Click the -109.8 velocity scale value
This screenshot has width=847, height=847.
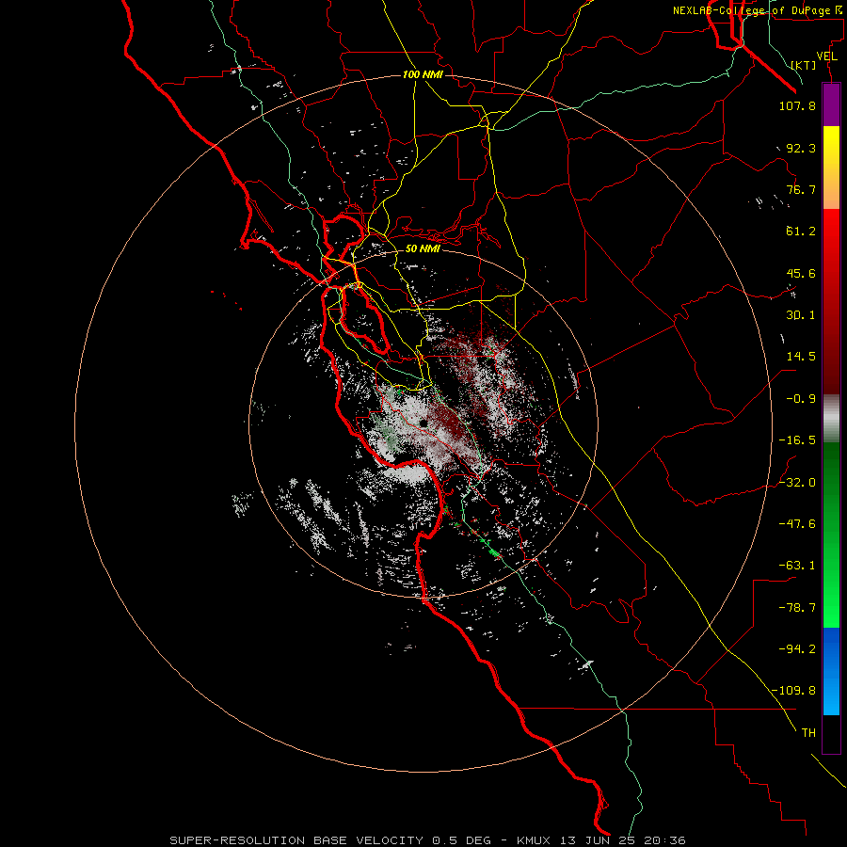click(x=794, y=691)
